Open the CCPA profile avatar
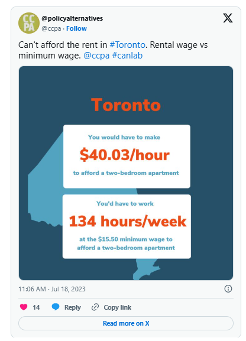Screen dimensions: 246x341 coord(29,23)
